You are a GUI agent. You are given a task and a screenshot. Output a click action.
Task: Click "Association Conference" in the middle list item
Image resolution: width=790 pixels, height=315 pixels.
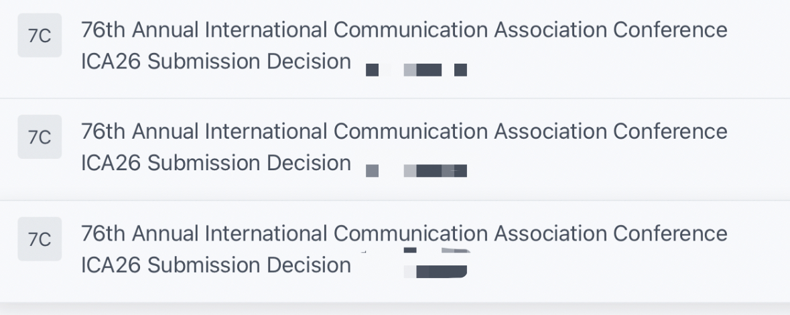click(610, 131)
